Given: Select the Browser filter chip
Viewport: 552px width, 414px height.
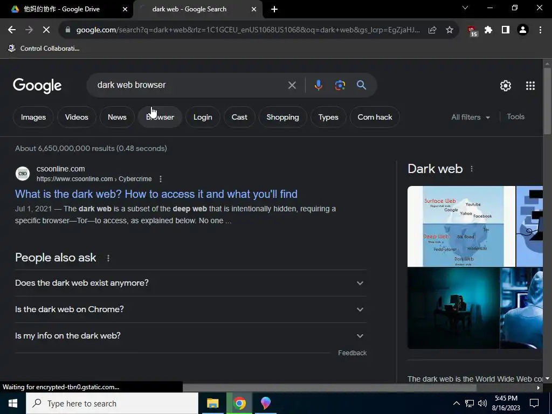Looking at the screenshot, I should point(160,117).
